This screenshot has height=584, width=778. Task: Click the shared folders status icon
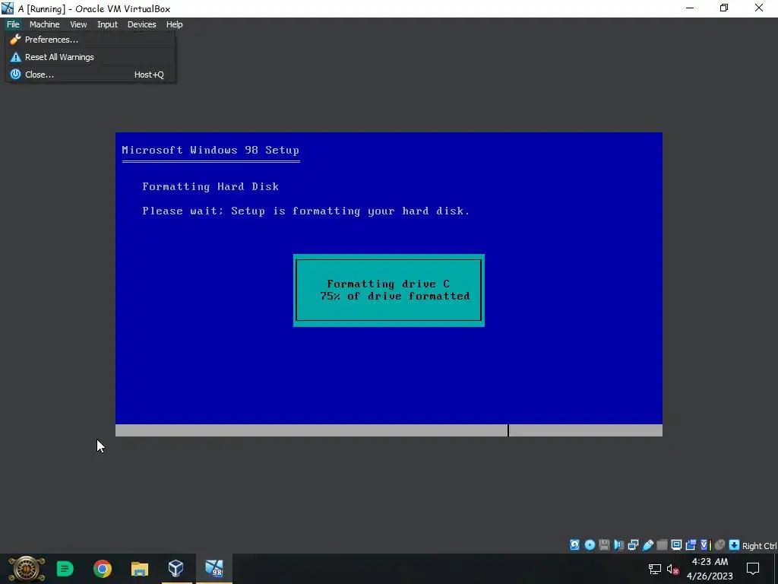[x=662, y=545]
